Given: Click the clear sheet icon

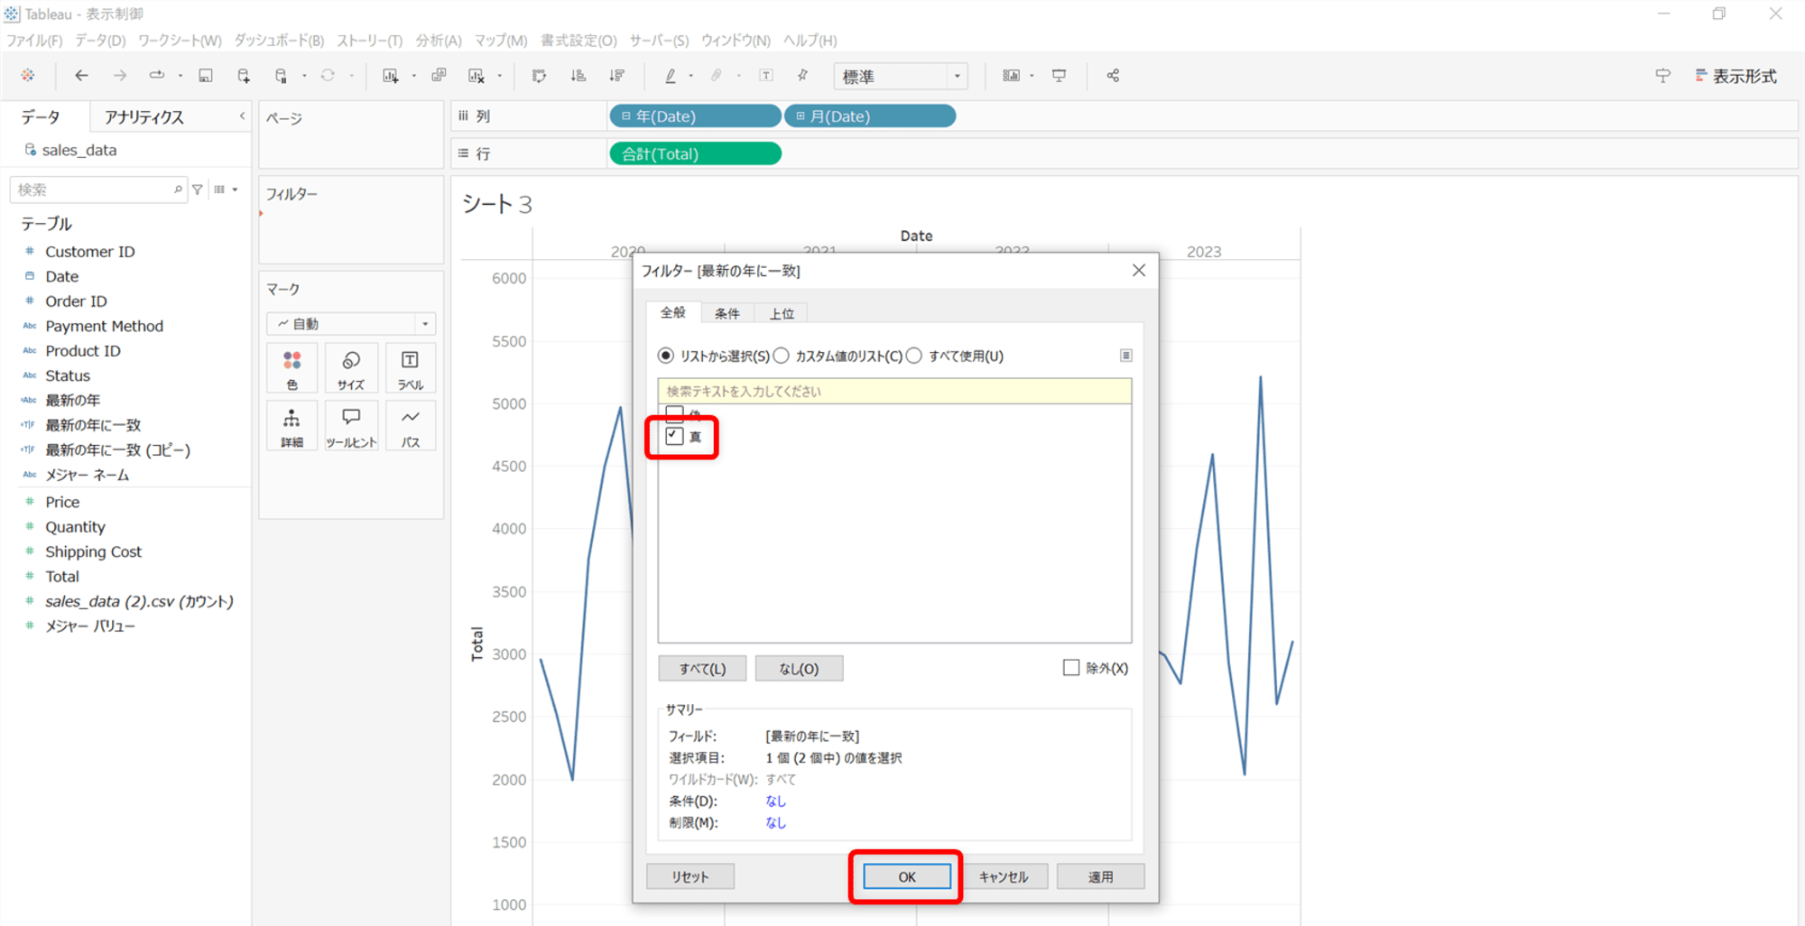Looking at the screenshot, I should [x=477, y=76].
